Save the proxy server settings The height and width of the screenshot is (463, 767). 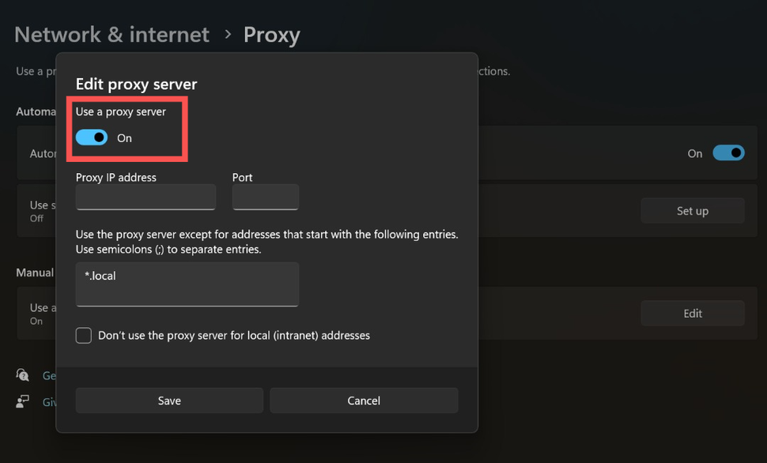tap(168, 400)
